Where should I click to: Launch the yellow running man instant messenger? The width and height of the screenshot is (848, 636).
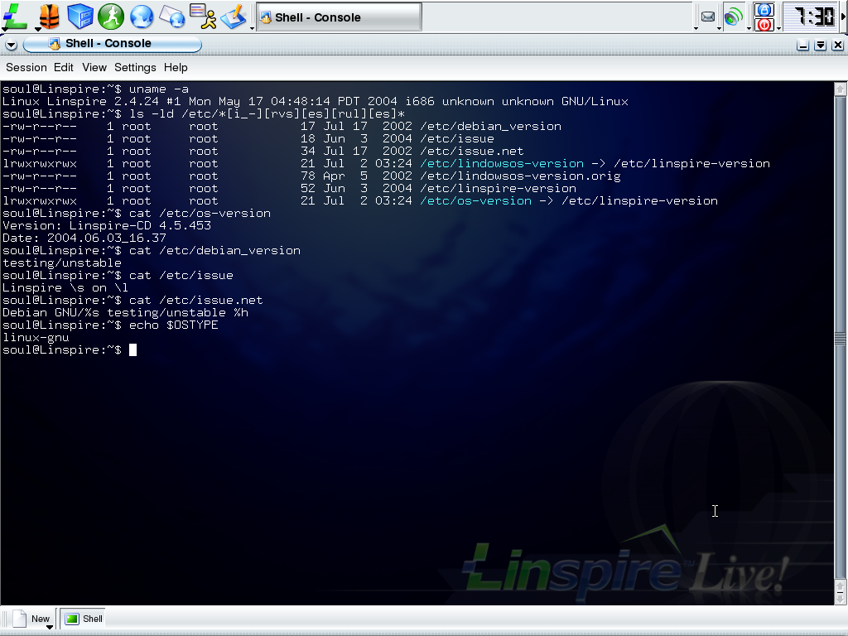(x=203, y=17)
